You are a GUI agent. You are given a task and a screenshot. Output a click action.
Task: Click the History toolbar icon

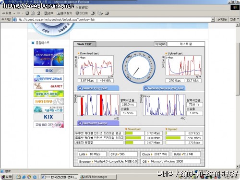(93, 13)
